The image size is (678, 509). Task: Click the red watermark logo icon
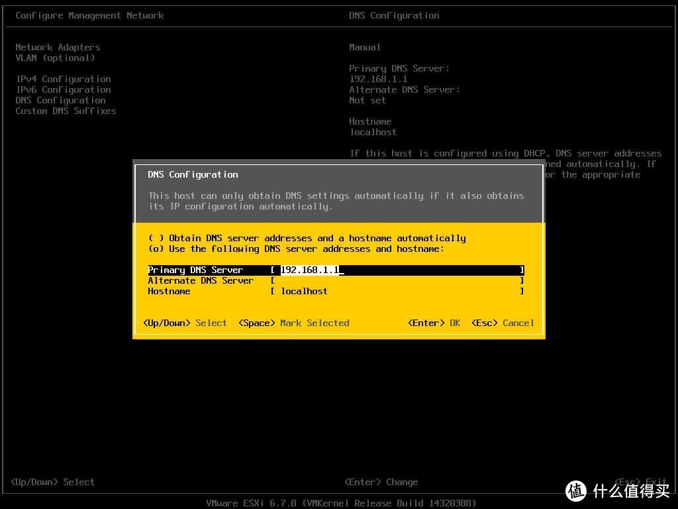click(577, 490)
